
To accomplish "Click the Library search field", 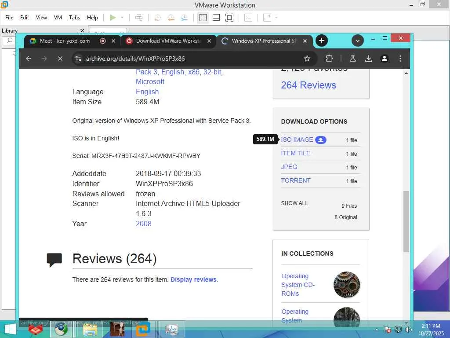I will pos(10,40).
